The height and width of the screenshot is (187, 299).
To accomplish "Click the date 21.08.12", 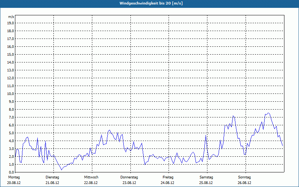I will (52, 183).
